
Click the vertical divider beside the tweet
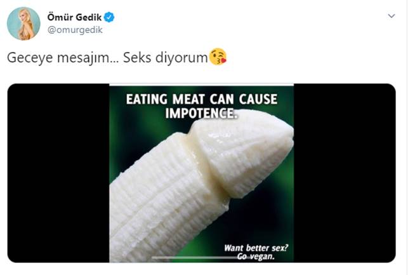pyautogui.click(x=406, y=137)
